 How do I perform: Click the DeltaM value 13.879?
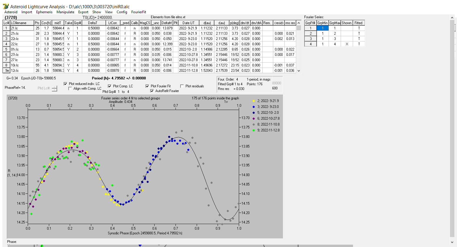coord(167,28)
